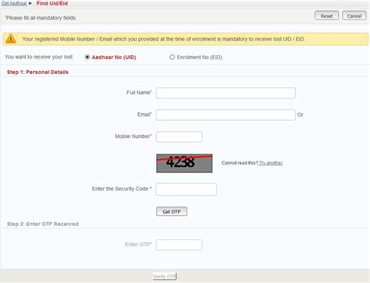Click the 'Please fill all mandatory fields' text
The width and height of the screenshot is (370, 283).
pyautogui.click(x=41, y=18)
